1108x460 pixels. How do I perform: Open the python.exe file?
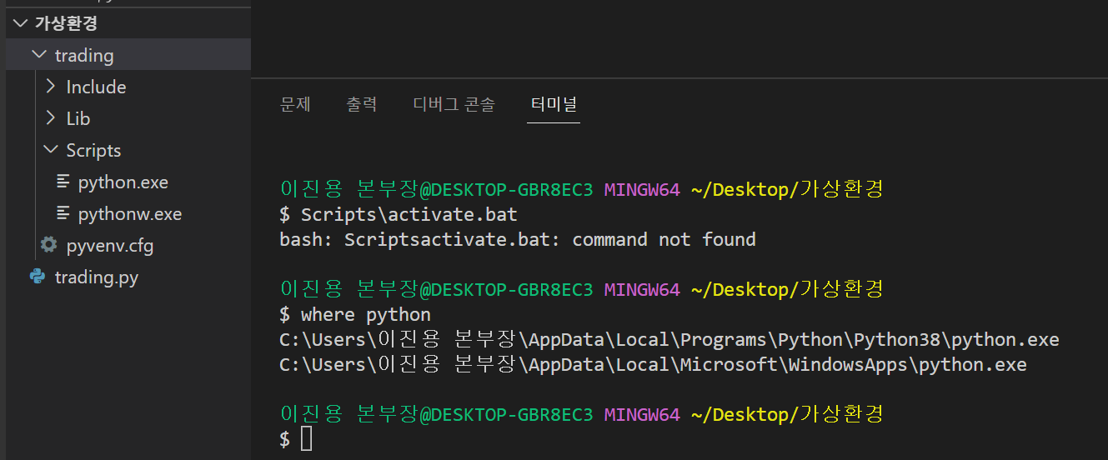[x=123, y=182]
